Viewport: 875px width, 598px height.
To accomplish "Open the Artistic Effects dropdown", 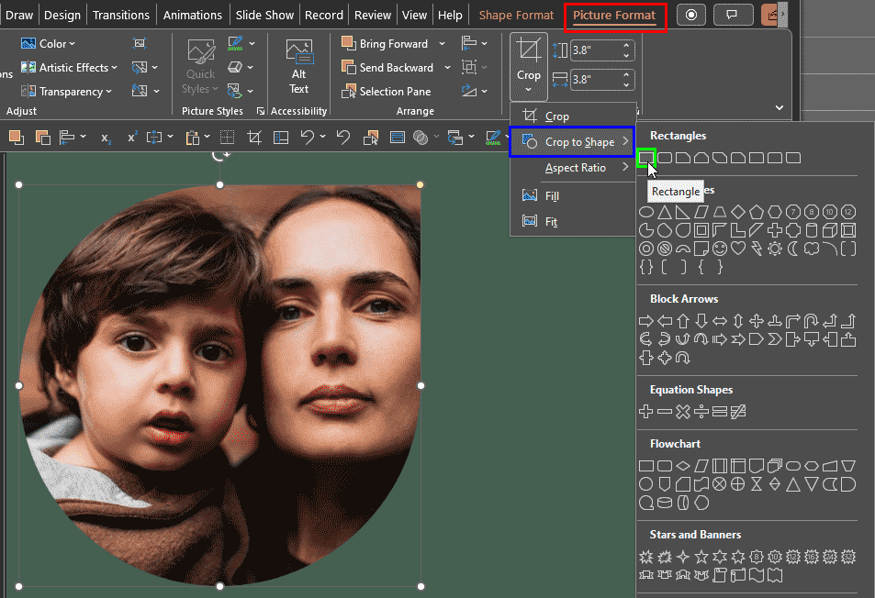I will tap(69, 67).
